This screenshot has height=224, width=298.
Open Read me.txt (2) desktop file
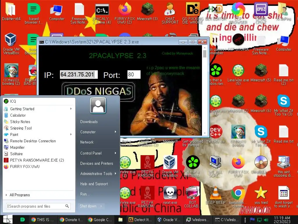pyautogui.click(x=283, y=74)
